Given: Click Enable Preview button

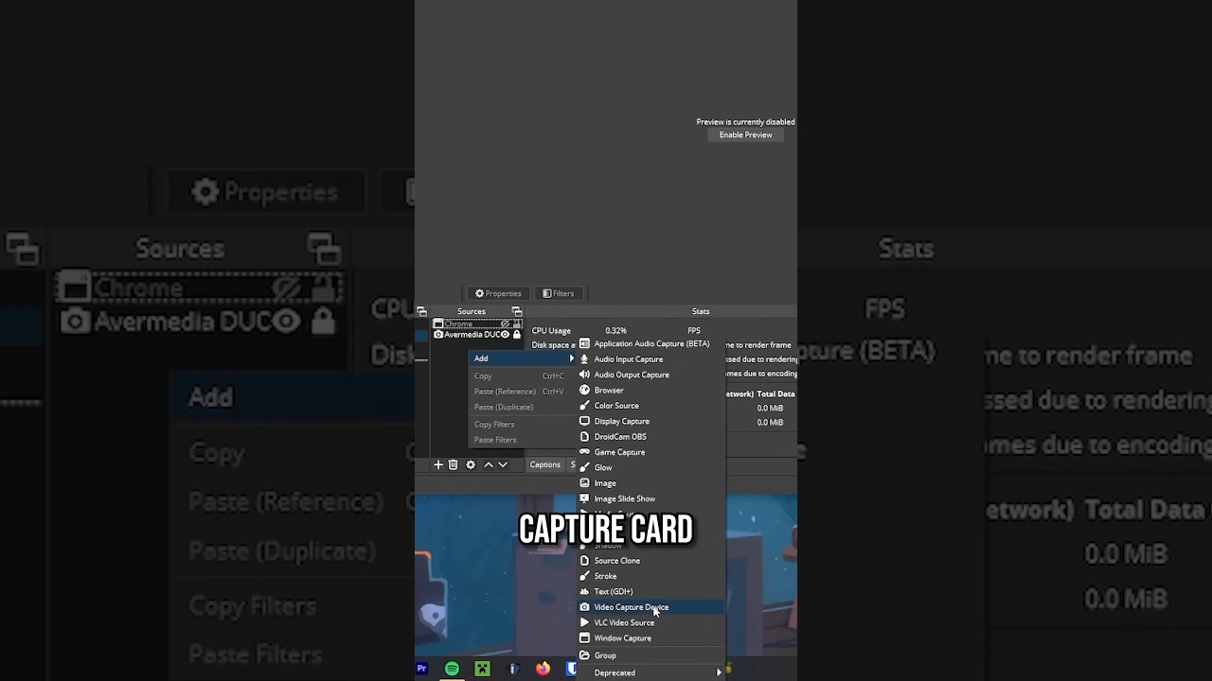Looking at the screenshot, I should [x=746, y=134].
